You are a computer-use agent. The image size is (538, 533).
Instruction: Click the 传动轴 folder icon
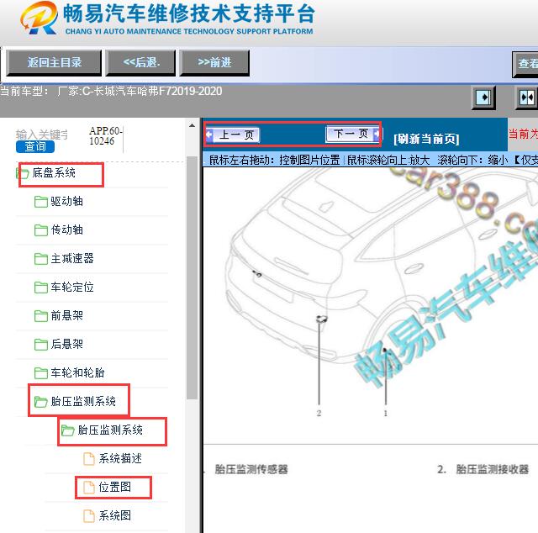click(x=41, y=230)
